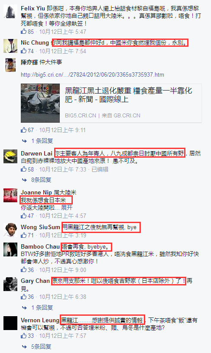Like Darwen Lai's comment via thumb icon
The height and width of the screenshot is (353, 211).
(x=24, y=169)
